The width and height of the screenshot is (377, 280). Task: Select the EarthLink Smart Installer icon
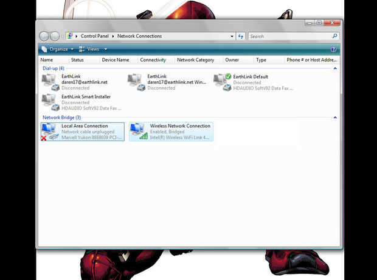(x=50, y=102)
